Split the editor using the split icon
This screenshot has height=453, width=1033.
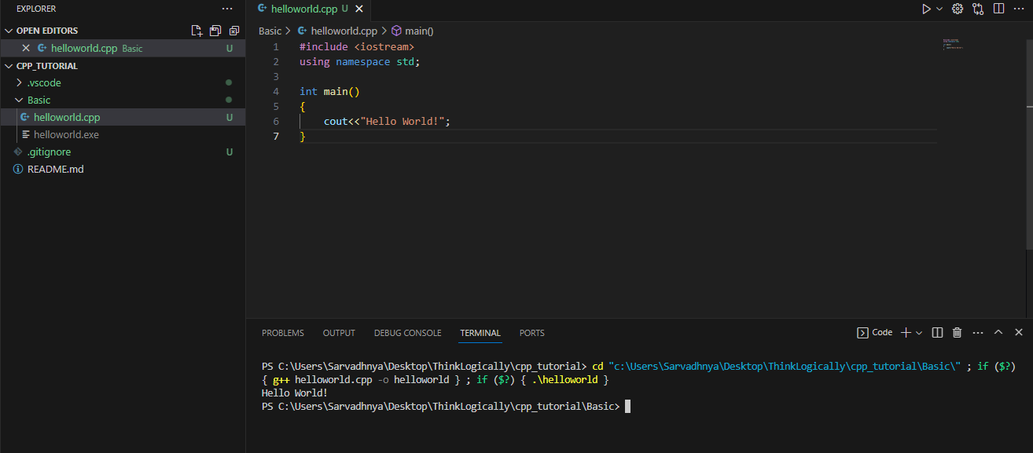tap(998, 9)
